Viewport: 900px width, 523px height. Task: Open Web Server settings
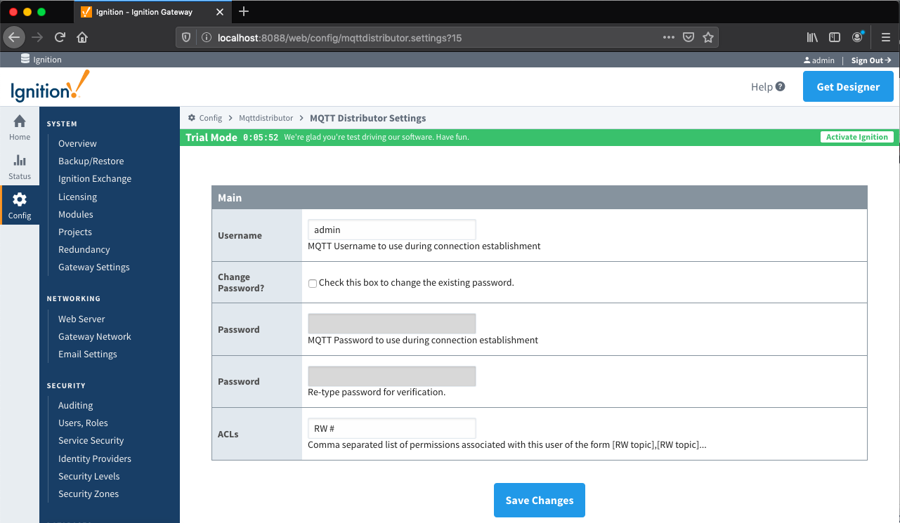(81, 319)
